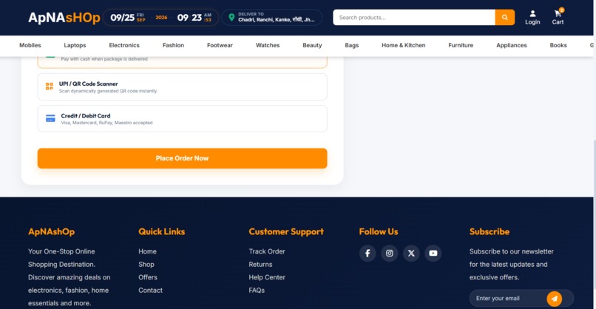Click the Place Order Now button
Viewport: 596px width, 309px height.
[182, 158]
